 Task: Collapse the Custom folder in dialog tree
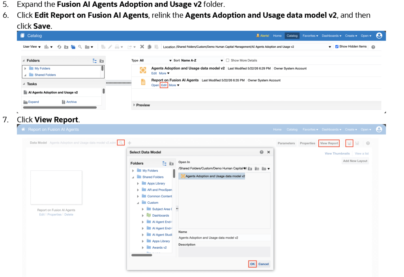[x=138, y=203]
